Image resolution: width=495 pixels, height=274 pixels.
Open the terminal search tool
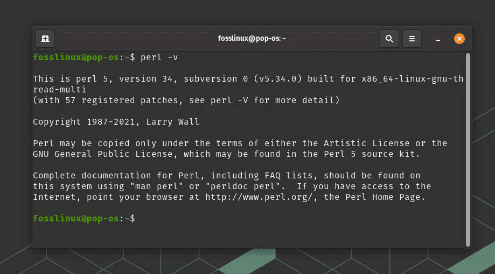click(x=389, y=39)
